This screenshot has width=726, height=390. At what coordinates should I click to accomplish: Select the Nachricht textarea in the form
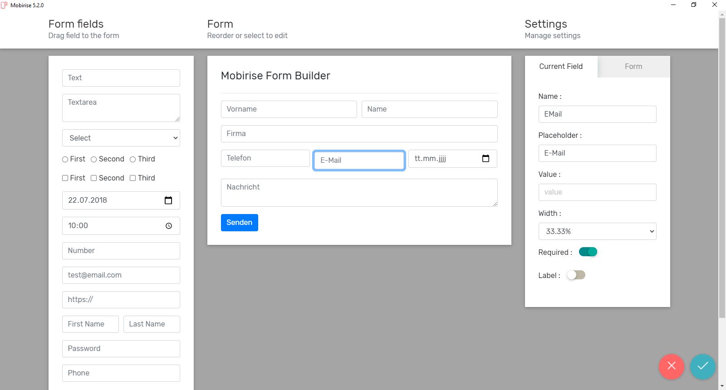tap(359, 193)
